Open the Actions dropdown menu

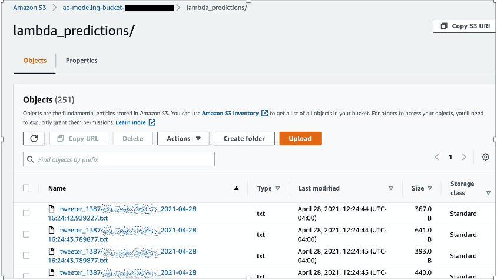pos(183,139)
